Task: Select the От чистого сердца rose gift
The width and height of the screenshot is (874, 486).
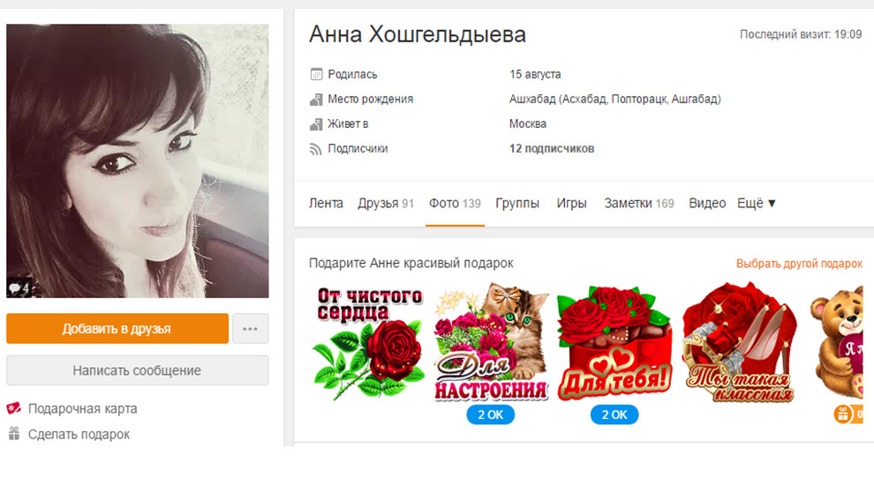Action: pos(368,342)
